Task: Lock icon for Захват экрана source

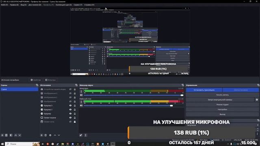Action: 75,118
